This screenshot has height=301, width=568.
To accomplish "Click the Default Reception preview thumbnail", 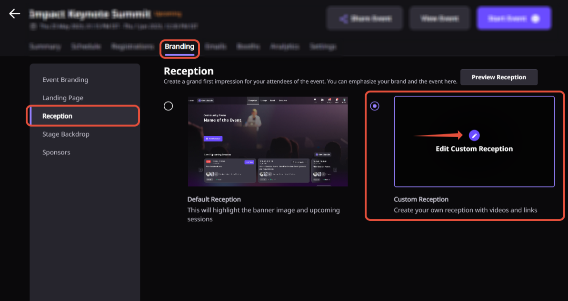I will [268, 141].
